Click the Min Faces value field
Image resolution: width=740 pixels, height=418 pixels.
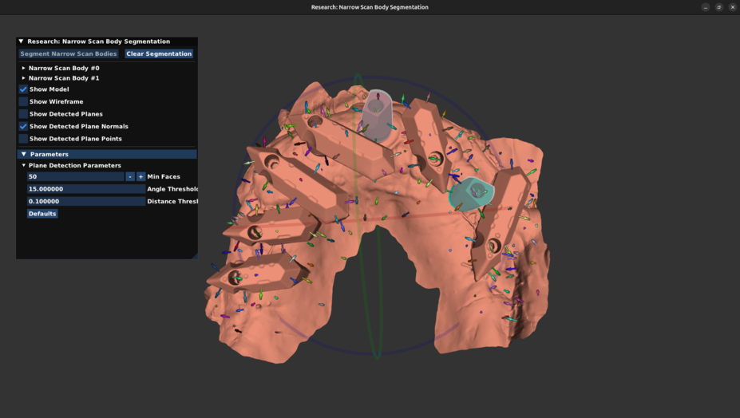click(75, 177)
